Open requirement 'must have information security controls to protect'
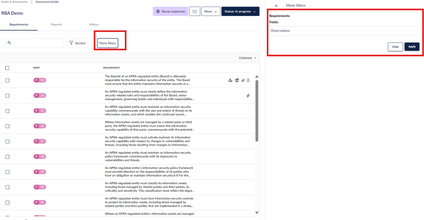424x220 pixels. pyautogui.click(x=149, y=203)
